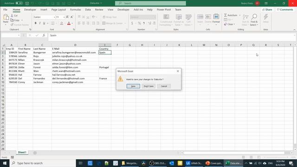Click the Copy icon
Image resolution: width=297 pixels, height=167 pixels.
tap(12, 20)
